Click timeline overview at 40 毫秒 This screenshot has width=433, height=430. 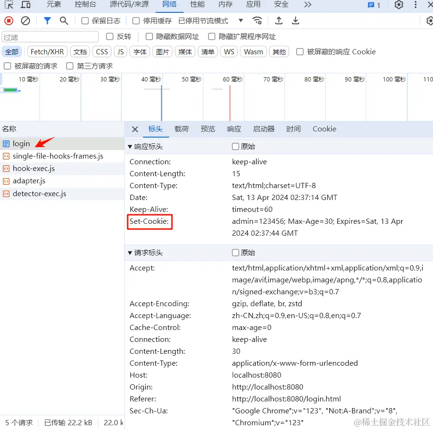pos(151,80)
